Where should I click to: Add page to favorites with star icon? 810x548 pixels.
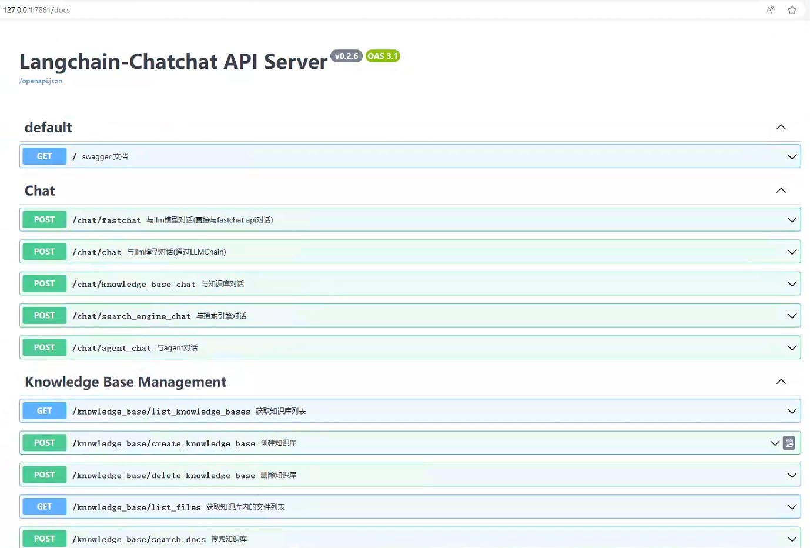click(792, 10)
